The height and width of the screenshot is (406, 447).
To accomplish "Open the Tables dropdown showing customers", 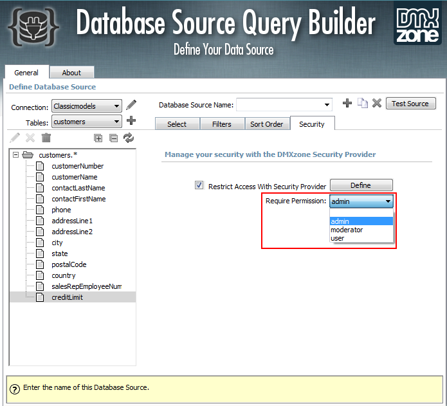I will [x=87, y=122].
